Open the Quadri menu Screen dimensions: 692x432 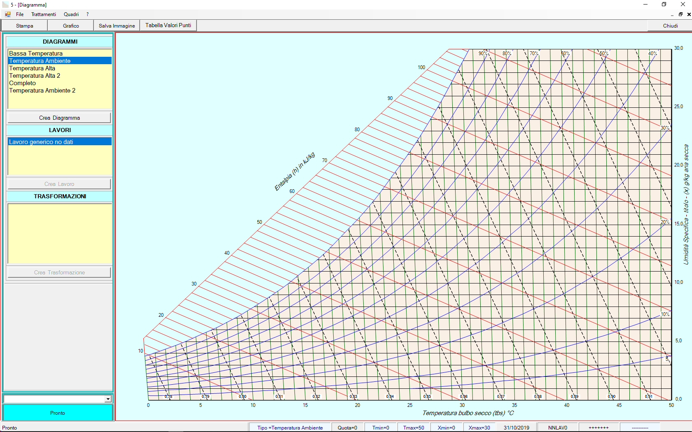[71, 14]
